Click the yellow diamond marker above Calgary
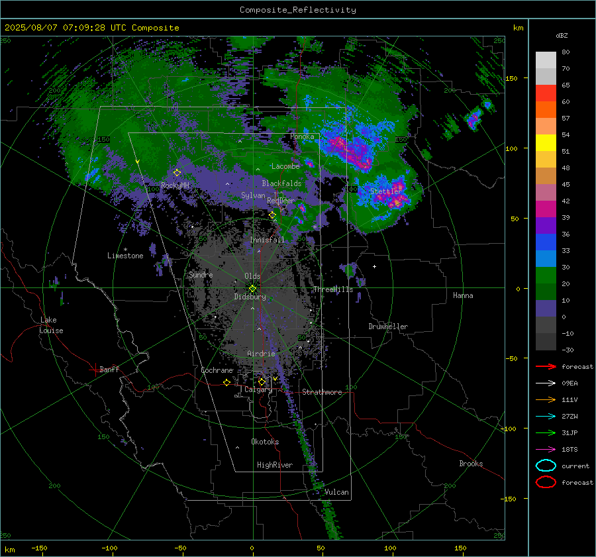The image size is (596, 557). pos(262,381)
